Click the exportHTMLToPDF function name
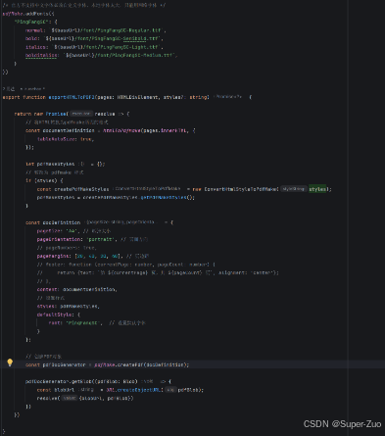 72,97
